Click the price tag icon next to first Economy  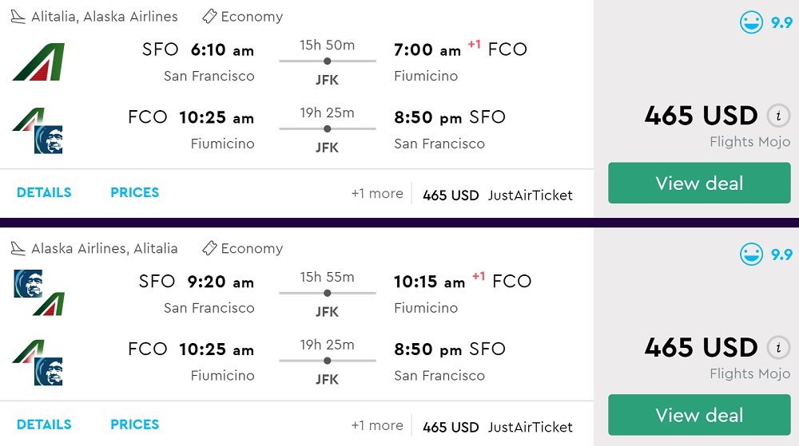pos(209,17)
